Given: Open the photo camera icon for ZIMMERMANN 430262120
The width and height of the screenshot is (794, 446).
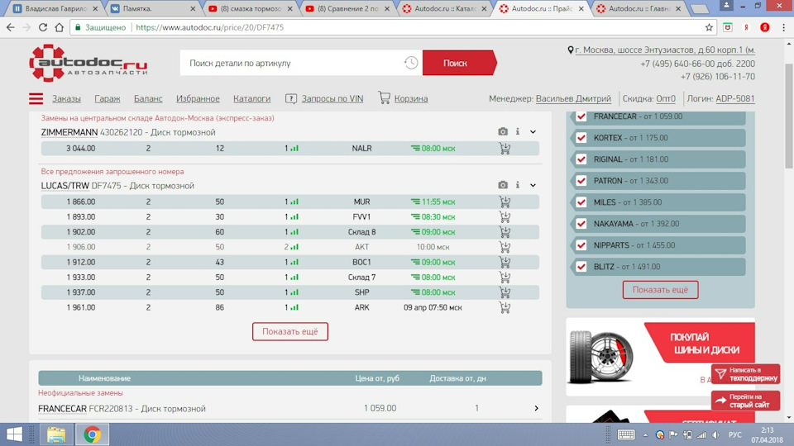Looking at the screenshot, I should [502, 131].
